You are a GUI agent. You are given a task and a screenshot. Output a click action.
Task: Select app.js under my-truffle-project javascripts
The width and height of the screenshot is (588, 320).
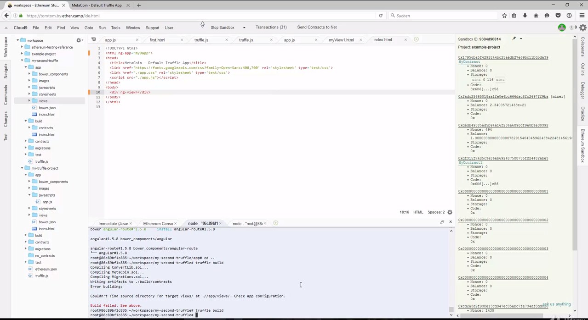pos(47,202)
